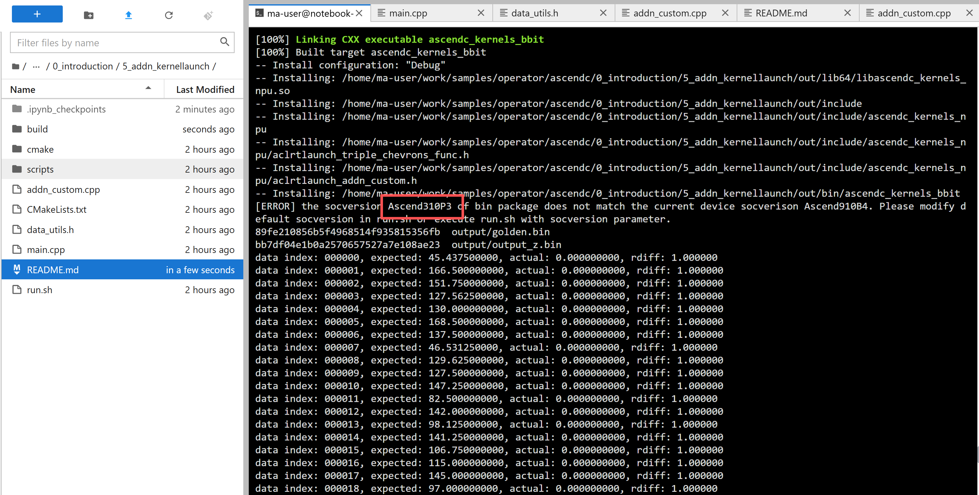Select run.sh in file list

[122, 290]
